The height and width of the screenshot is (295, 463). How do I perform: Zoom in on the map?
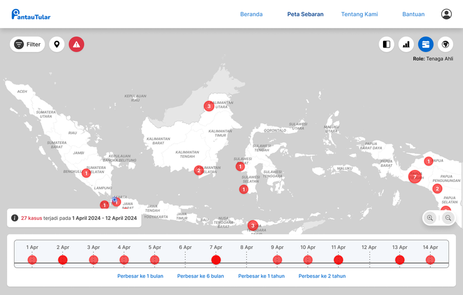pyautogui.click(x=430, y=218)
